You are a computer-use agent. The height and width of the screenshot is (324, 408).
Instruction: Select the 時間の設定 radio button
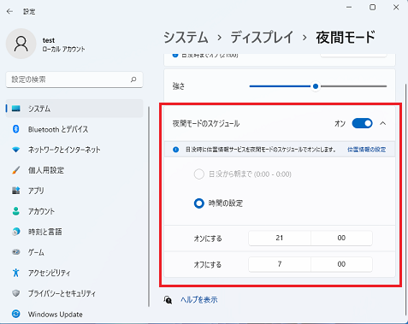click(x=199, y=203)
